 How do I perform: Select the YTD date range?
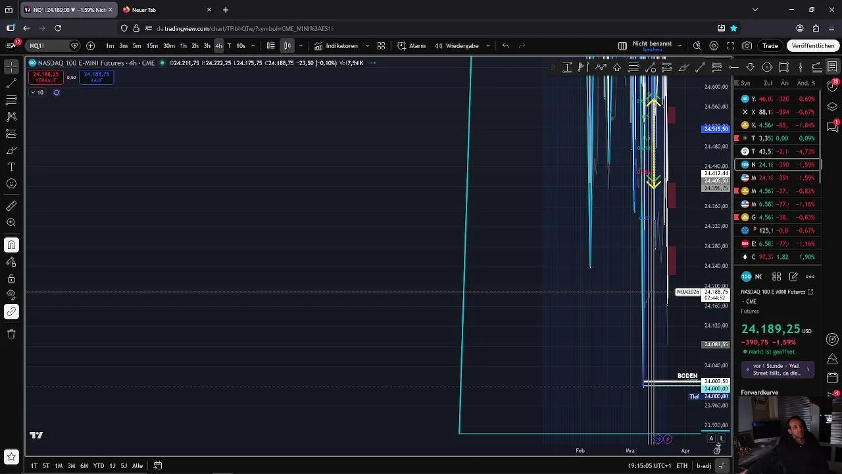(99, 465)
